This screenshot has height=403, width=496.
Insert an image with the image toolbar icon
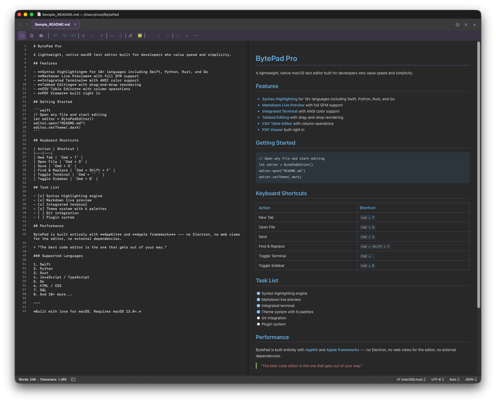point(140,35)
